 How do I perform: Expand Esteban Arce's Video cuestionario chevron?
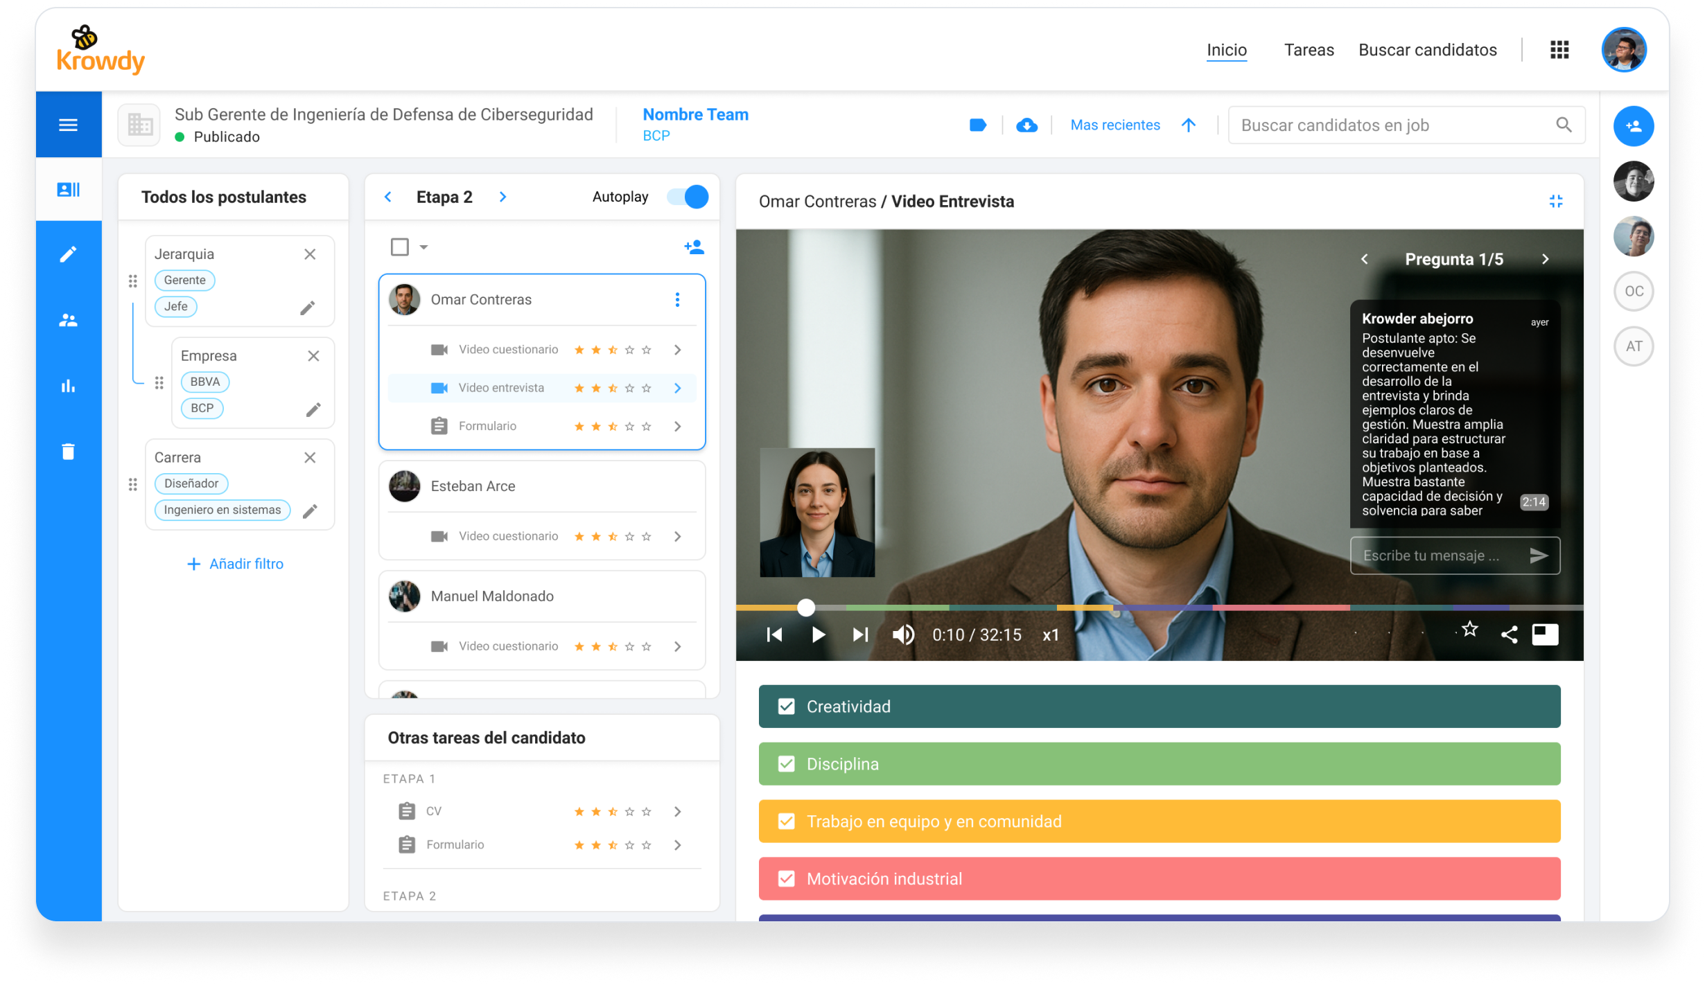677,537
